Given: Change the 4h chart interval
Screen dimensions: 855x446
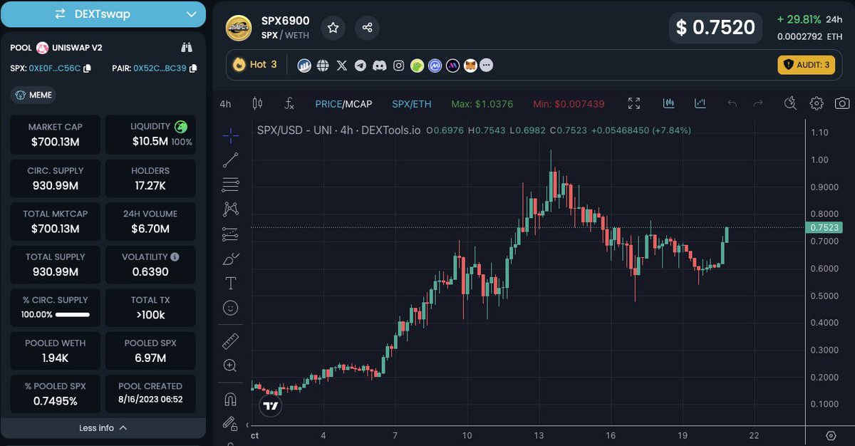Looking at the screenshot, I should click(225, 104).
